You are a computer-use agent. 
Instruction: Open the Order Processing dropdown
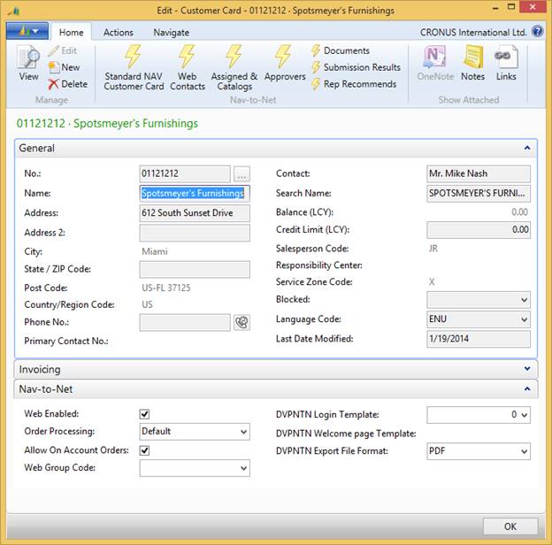[x=195, y=432]
